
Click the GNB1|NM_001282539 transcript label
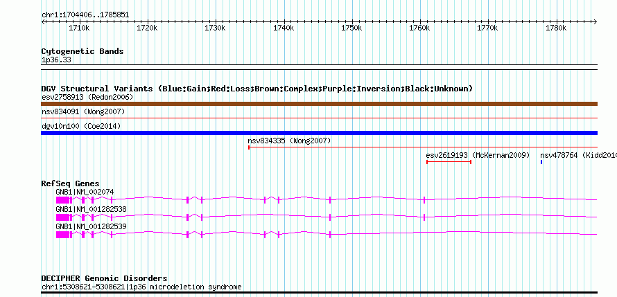coord(91,226)
